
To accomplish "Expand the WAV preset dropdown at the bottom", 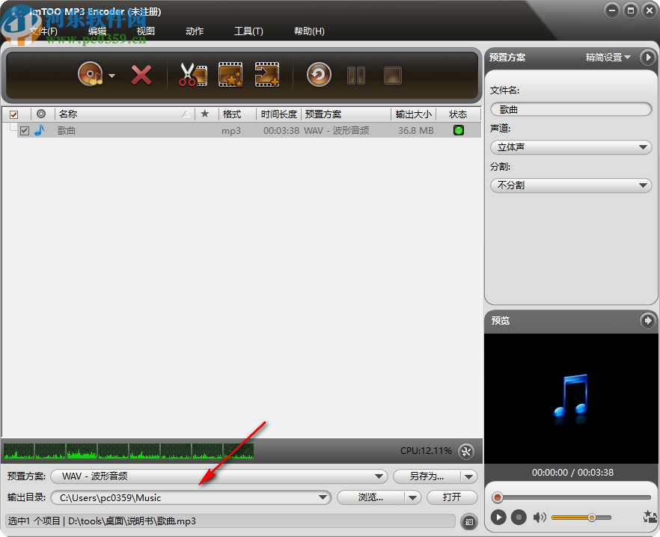I will click(x=380, y=476).
